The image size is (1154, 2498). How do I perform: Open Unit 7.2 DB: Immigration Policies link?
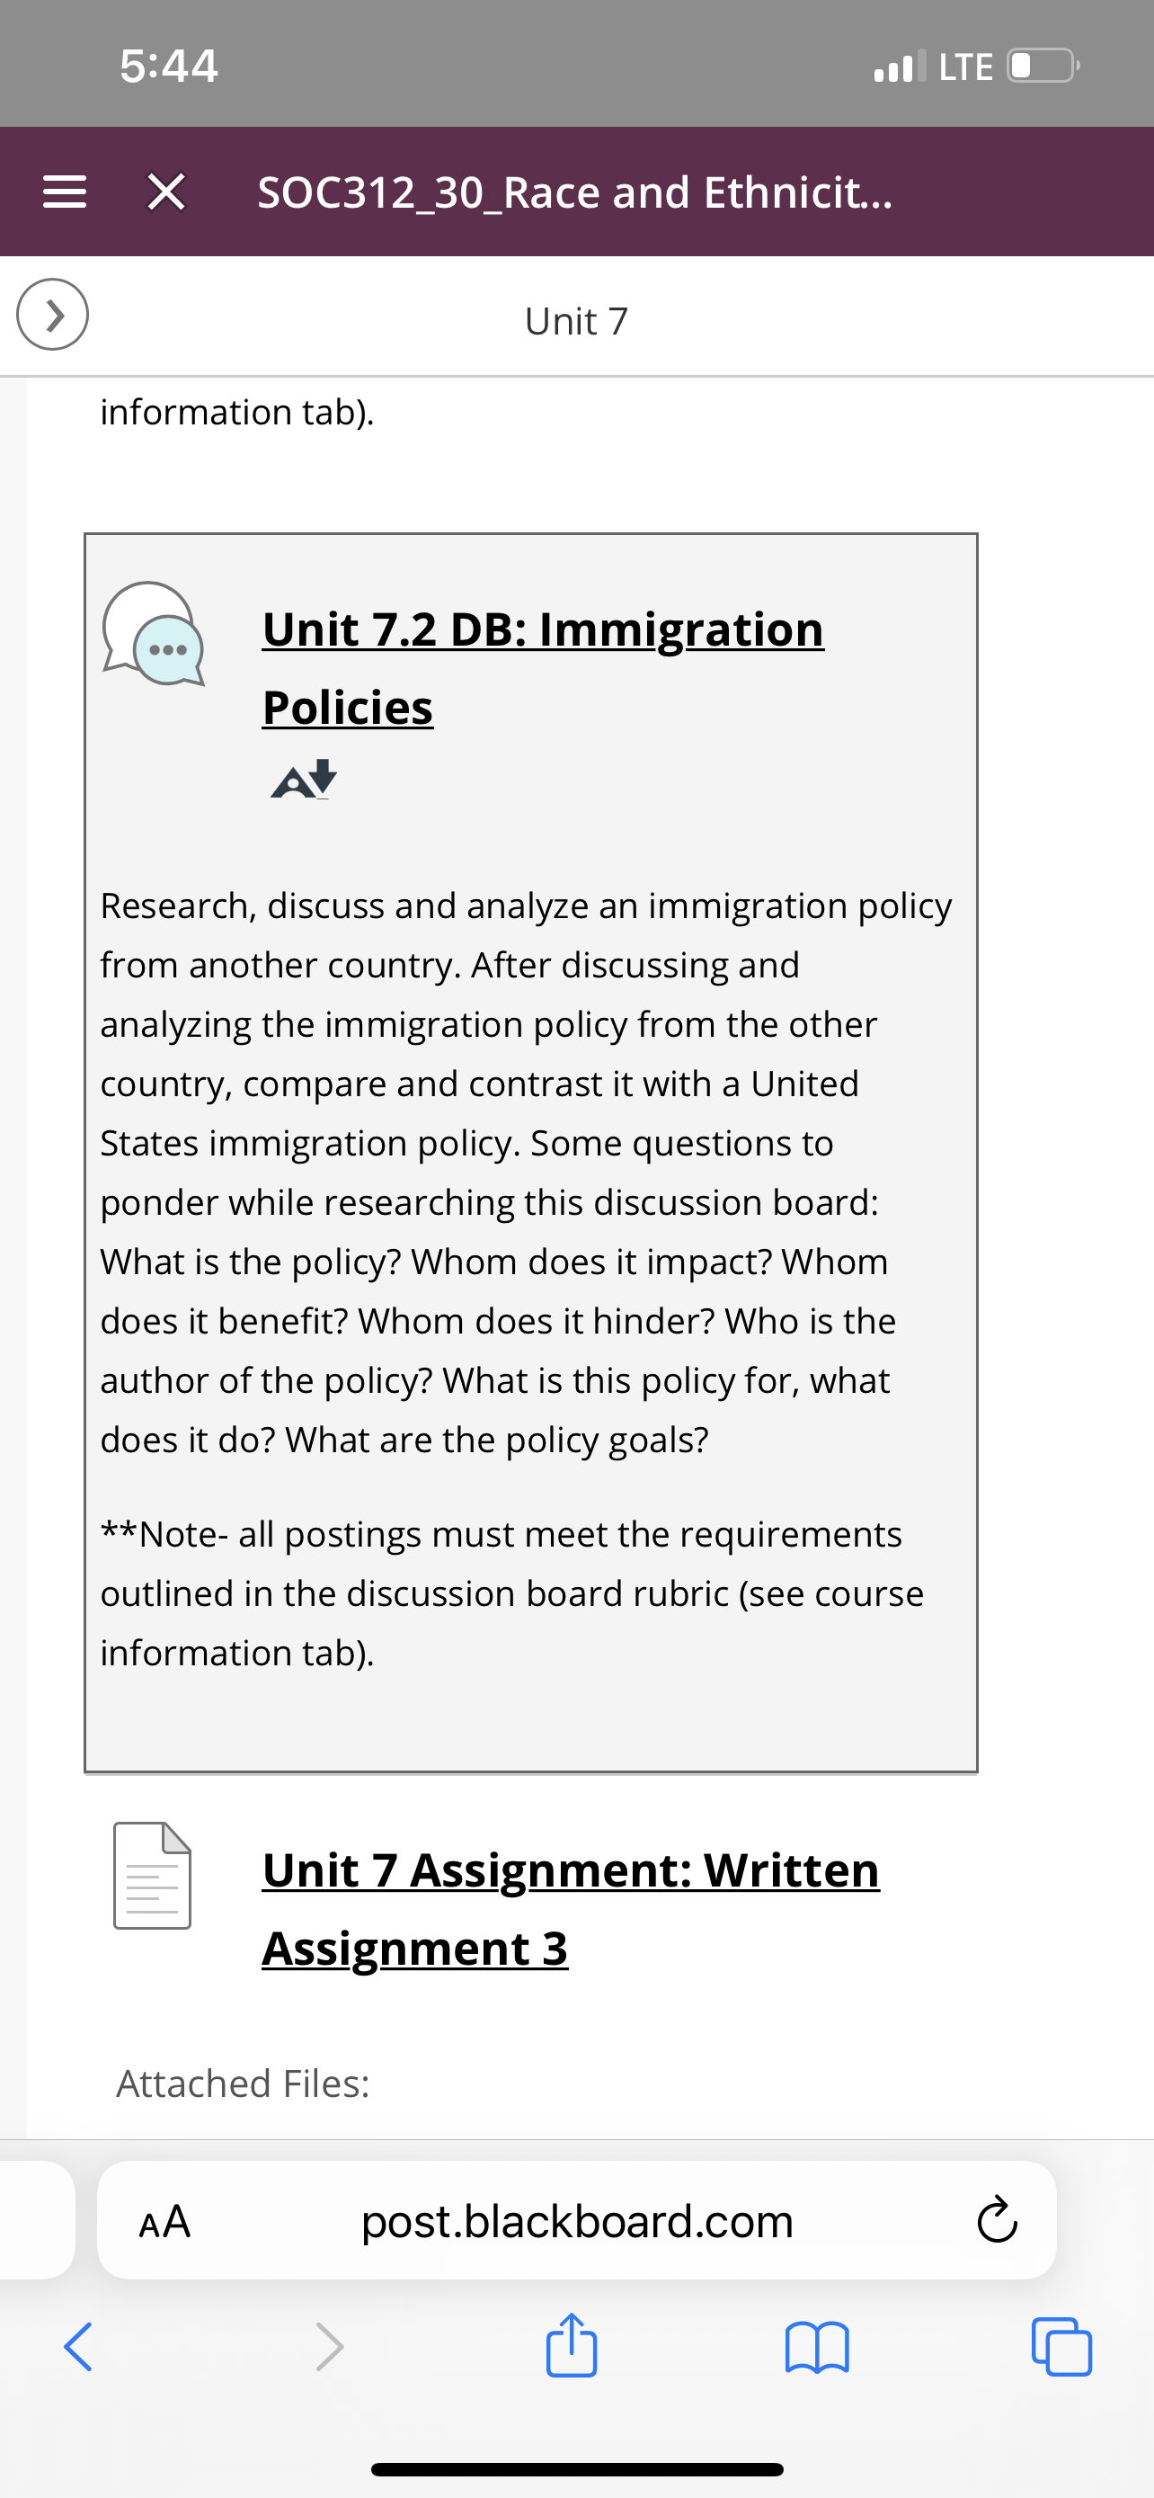(543, 667)
